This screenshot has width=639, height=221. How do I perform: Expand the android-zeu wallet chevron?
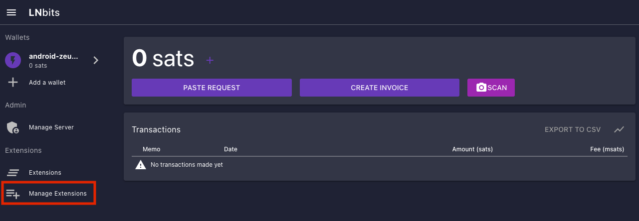click(96, 60)
